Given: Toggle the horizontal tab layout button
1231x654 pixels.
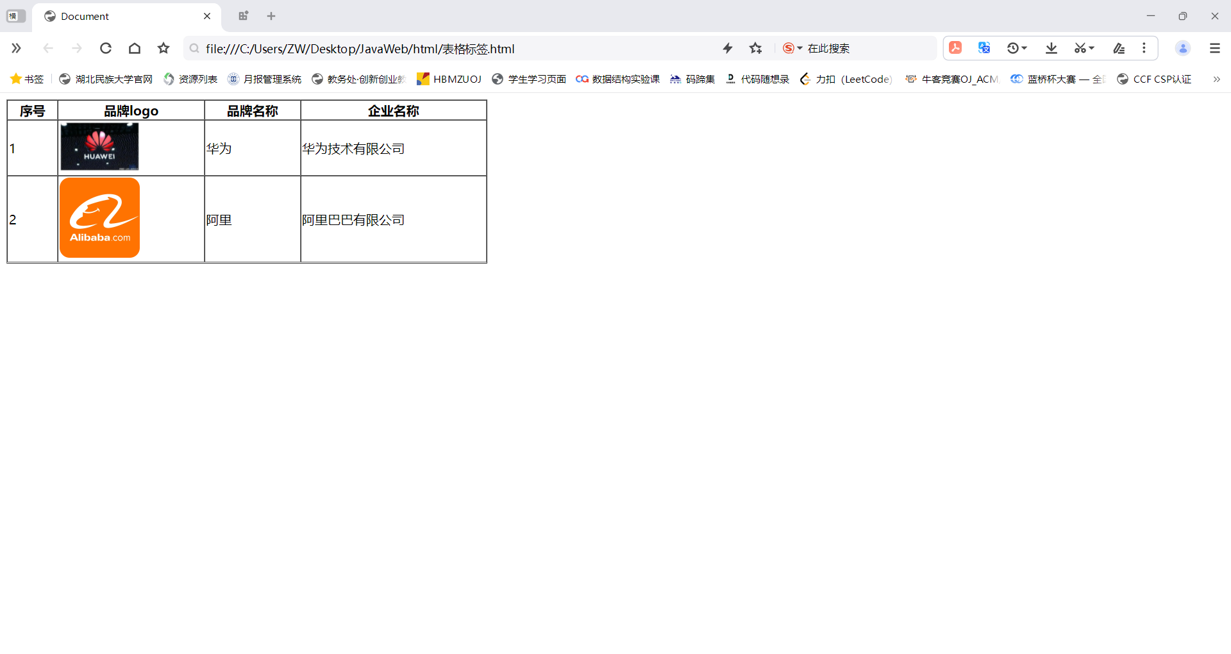Looking at the screenshot, I should point(16,16).
